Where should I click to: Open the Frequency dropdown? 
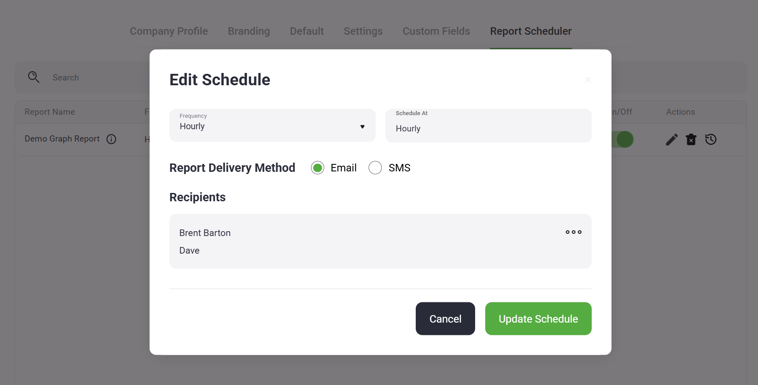[272, 126]
